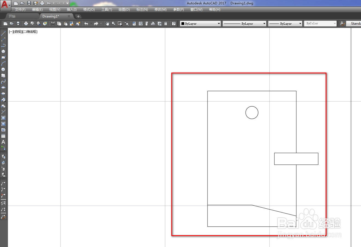Select the Polyline tool
The height and width of the screenshot is (247, 361).
click(3, 45)
